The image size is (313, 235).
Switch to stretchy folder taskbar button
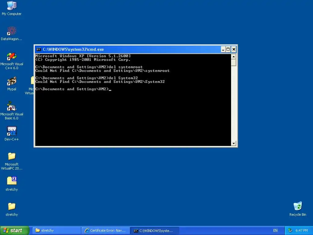click(x=57, y=231)
